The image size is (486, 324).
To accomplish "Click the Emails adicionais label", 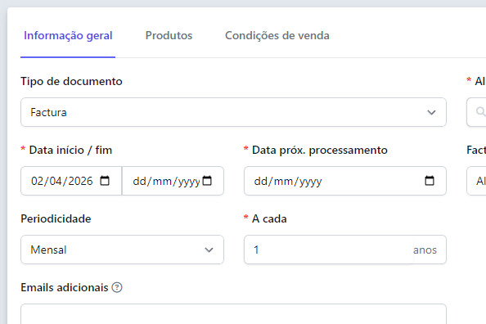I will point(65,287).
